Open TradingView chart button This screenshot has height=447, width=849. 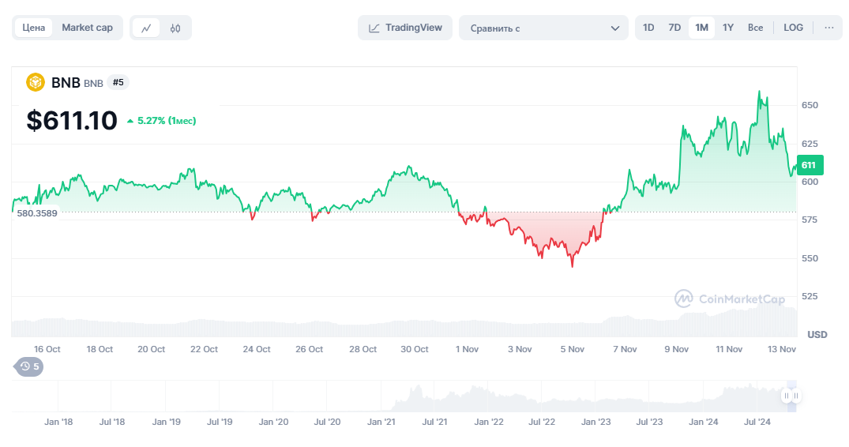click(x=405, y=28)
